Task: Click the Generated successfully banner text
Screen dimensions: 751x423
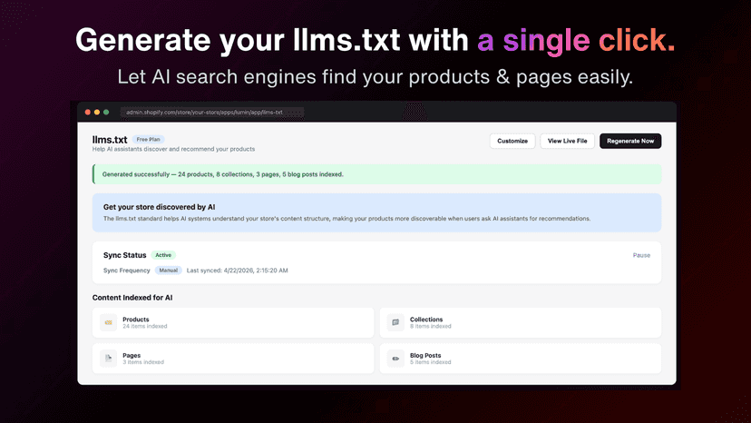Action: click(223, 174)
